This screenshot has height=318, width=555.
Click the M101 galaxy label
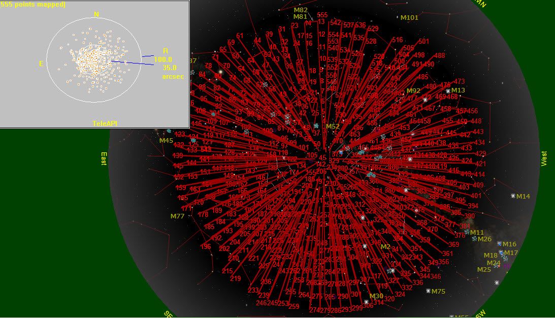(x=409, y=18)
